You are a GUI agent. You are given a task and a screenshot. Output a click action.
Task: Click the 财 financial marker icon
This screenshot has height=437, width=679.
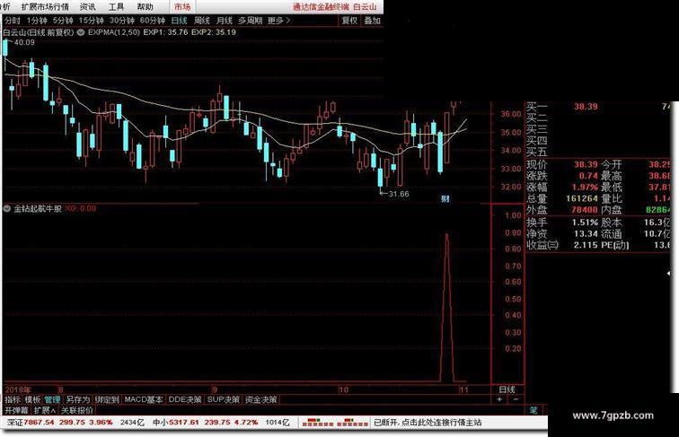coord(445,198)
